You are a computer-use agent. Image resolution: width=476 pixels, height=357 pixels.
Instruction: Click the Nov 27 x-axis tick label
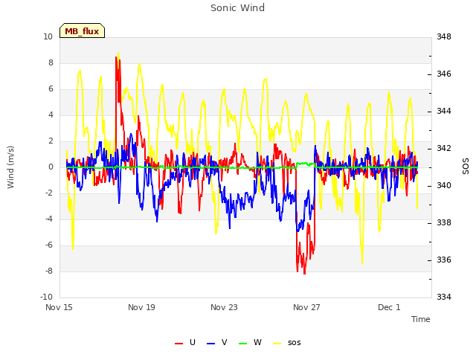tap(306, 307)
